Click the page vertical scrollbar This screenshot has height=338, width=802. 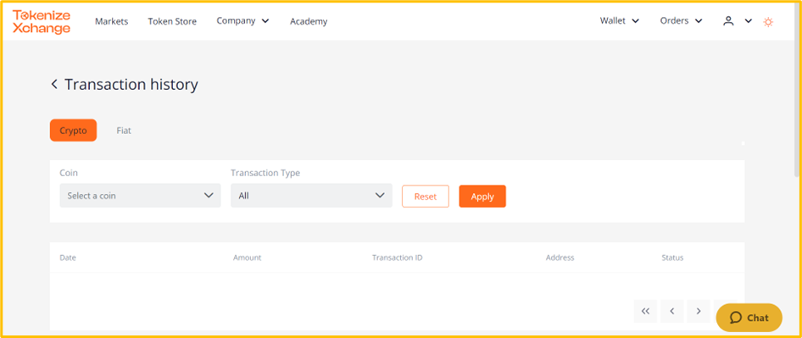797,90
